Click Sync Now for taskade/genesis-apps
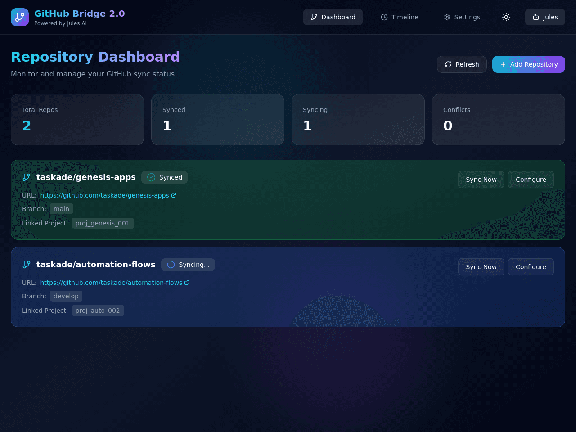The image size is (576, 432). point(481,180)
